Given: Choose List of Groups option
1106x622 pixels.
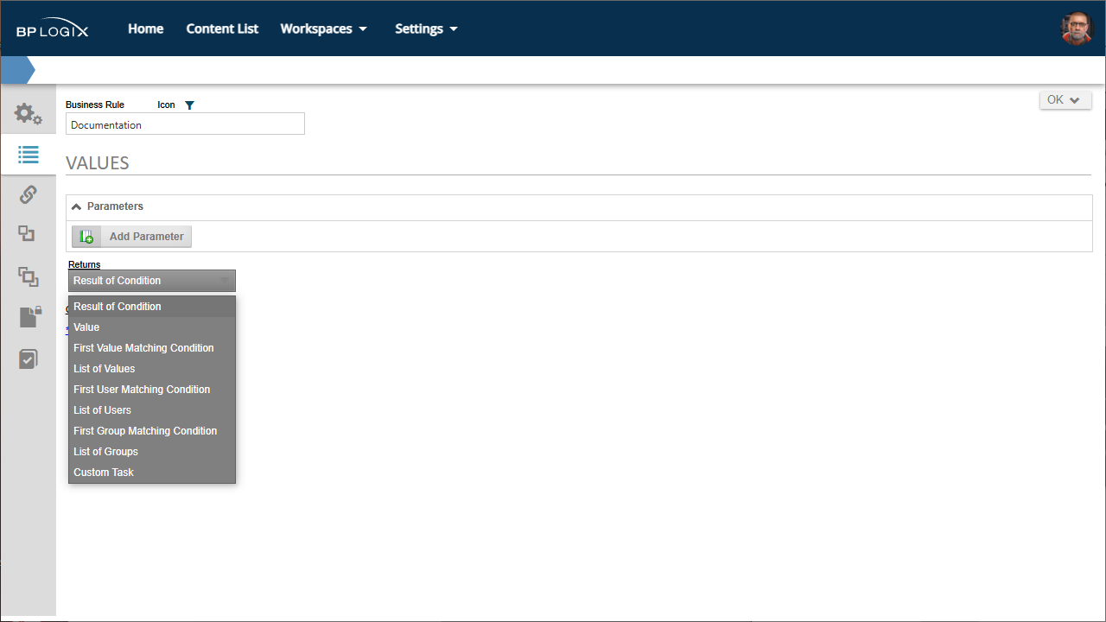Looking at the screenshot, I should [x=152, y=452].
